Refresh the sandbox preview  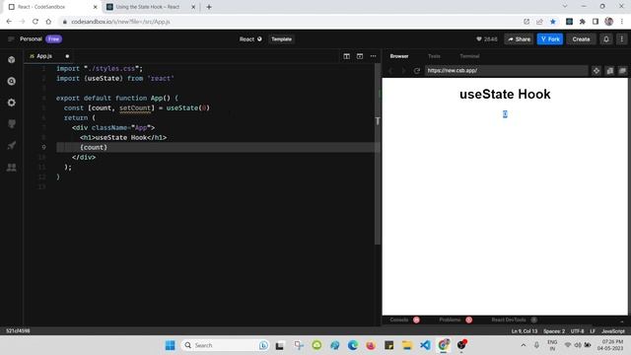[416, 71]
